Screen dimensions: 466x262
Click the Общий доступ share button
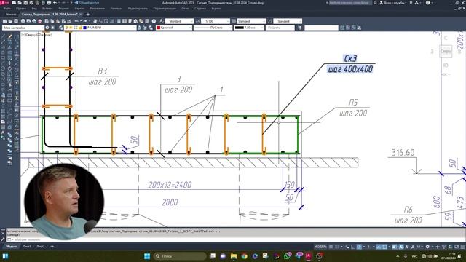[87, 3]
